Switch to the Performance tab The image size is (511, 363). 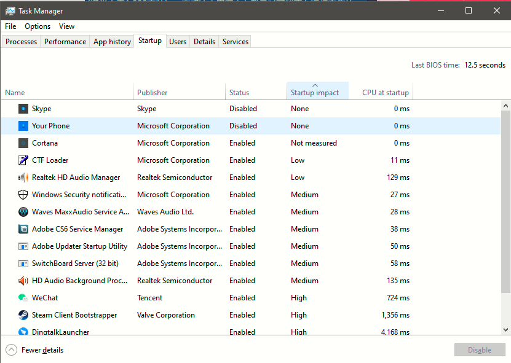pos(65,42)
